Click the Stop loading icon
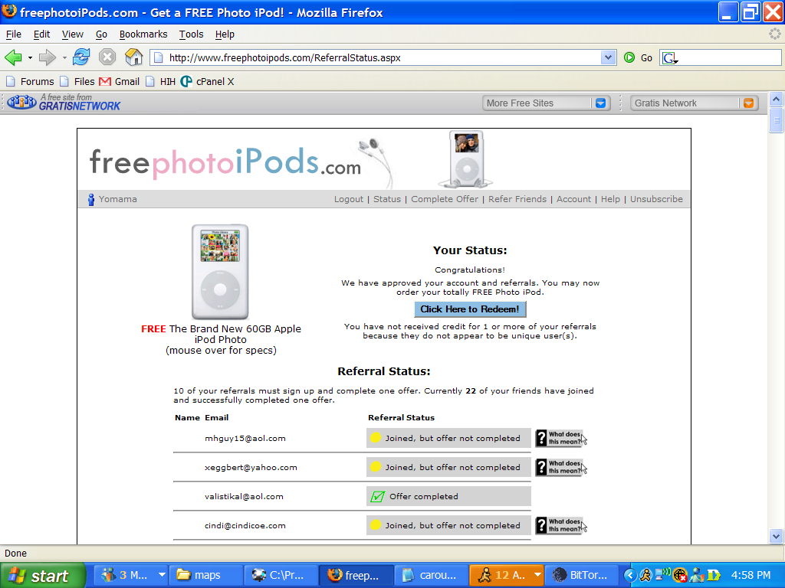785x588 pixels. [x=107, y=57]
